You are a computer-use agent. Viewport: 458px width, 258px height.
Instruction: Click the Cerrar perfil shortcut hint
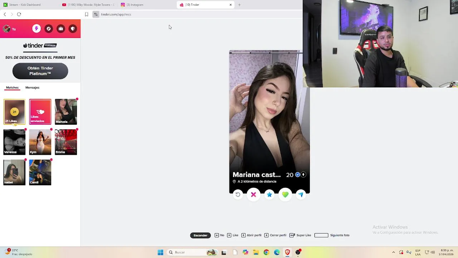click(x=275, y=235)
